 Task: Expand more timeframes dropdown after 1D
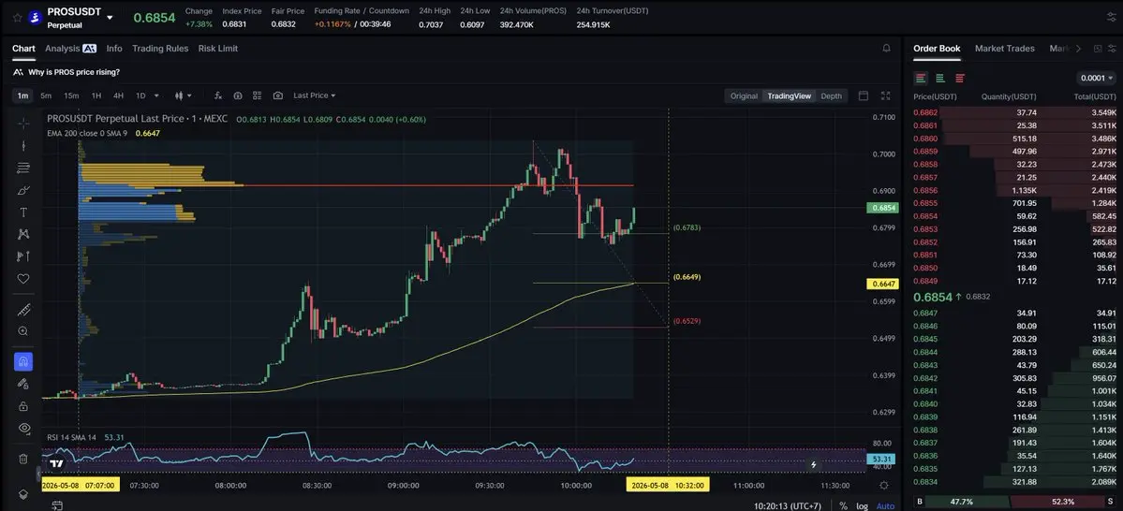click(x=156, y=95)
